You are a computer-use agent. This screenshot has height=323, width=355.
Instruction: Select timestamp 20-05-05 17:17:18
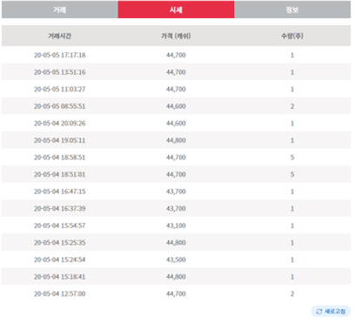(x=60, y=55)
